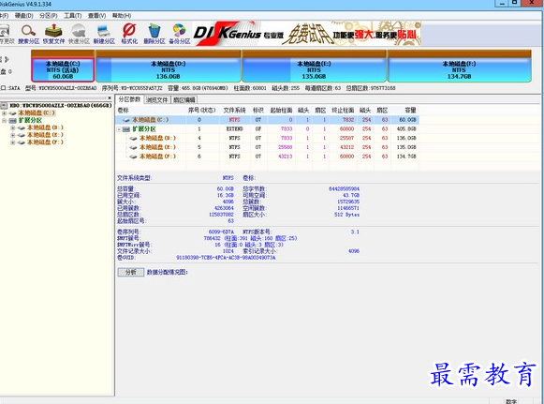Expand 本地磁盘(D:) node in tree
This screenshot has width=544, height=404.
click(13, 127)
